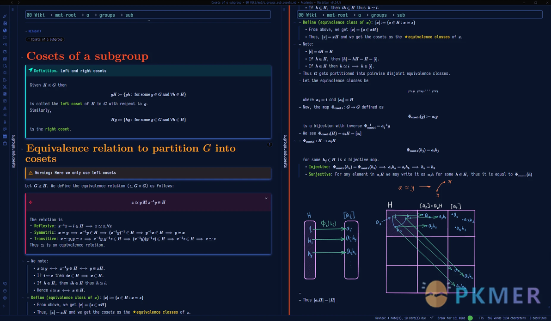This screenshot has height=321, width=551.
Task: Click the pencil icon atop the ribbon
Action: 5,16
